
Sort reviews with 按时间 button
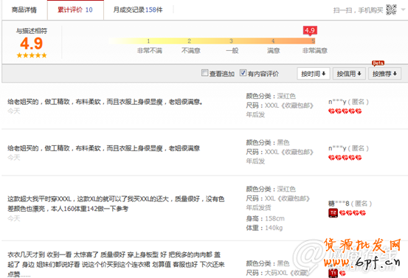pyautogui.click(x=314, y=74)
